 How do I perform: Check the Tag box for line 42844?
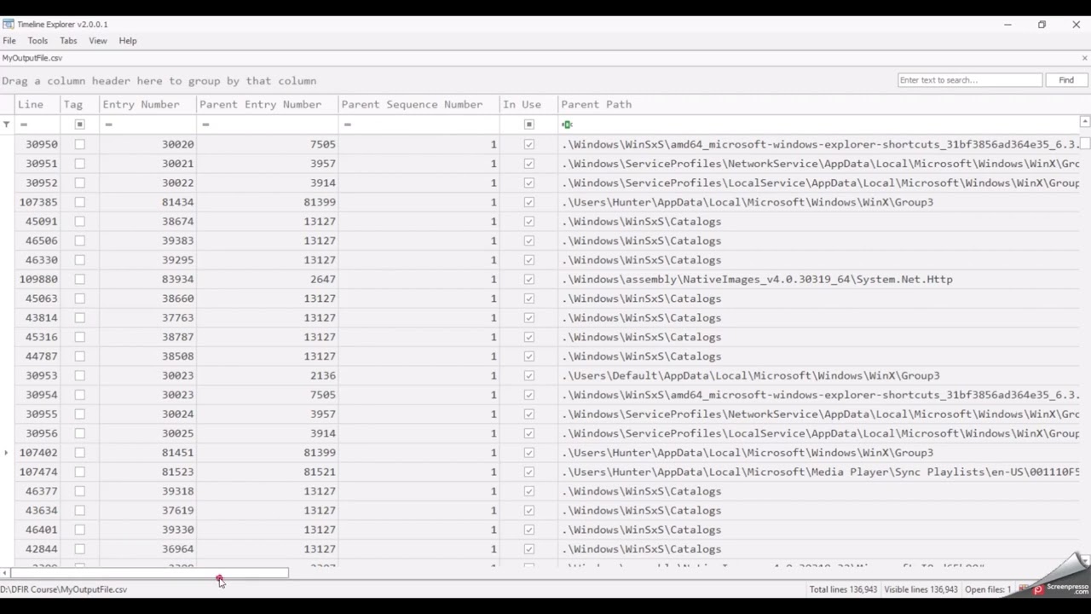pyautogui.click(x=79, y=549)
